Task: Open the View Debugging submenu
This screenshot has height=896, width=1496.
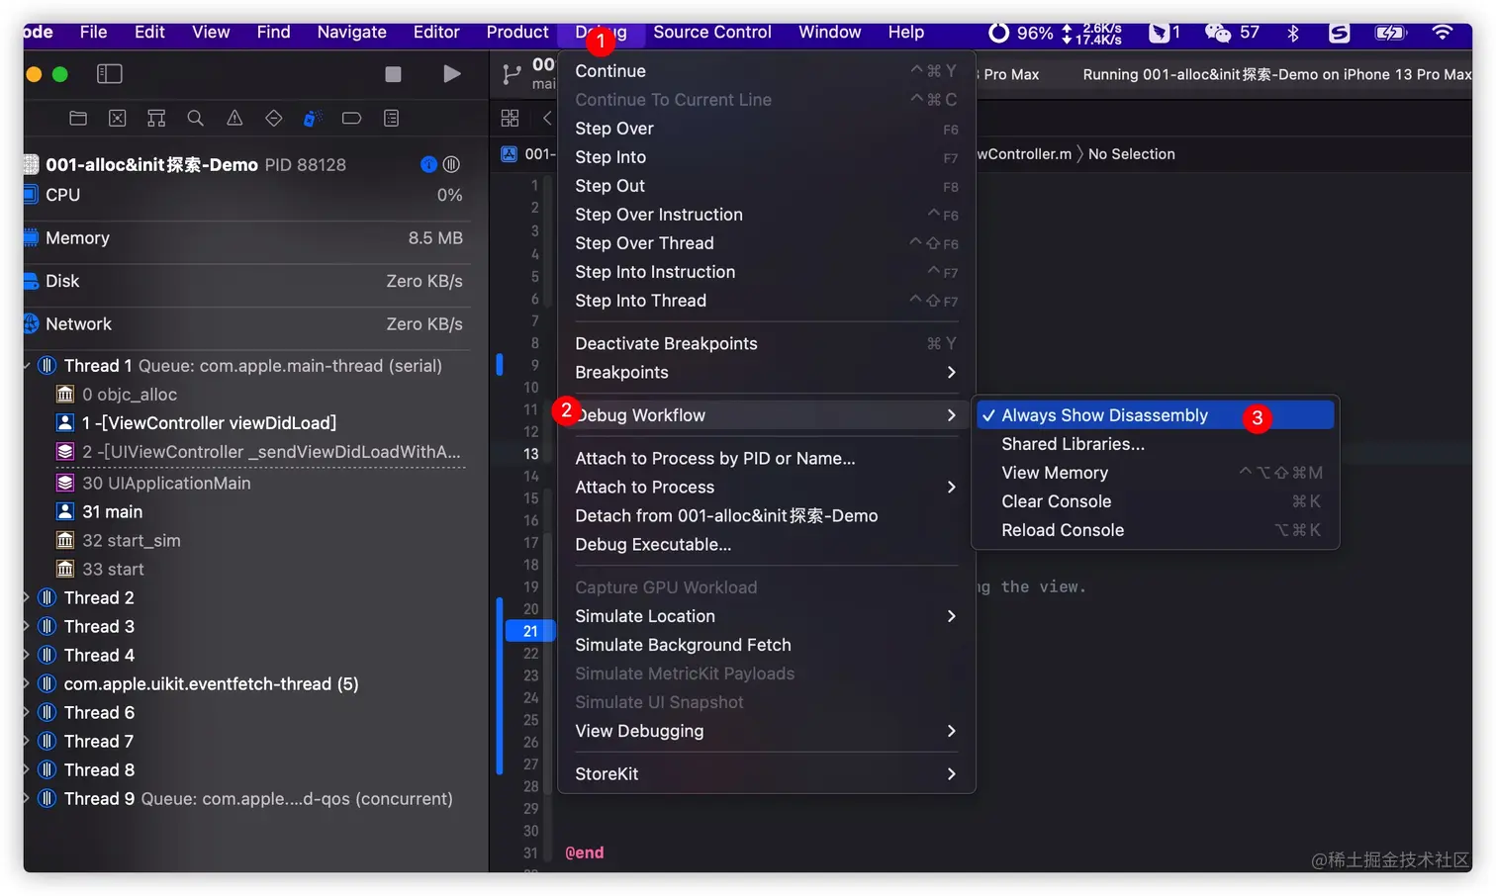Action: coord(767,731)
